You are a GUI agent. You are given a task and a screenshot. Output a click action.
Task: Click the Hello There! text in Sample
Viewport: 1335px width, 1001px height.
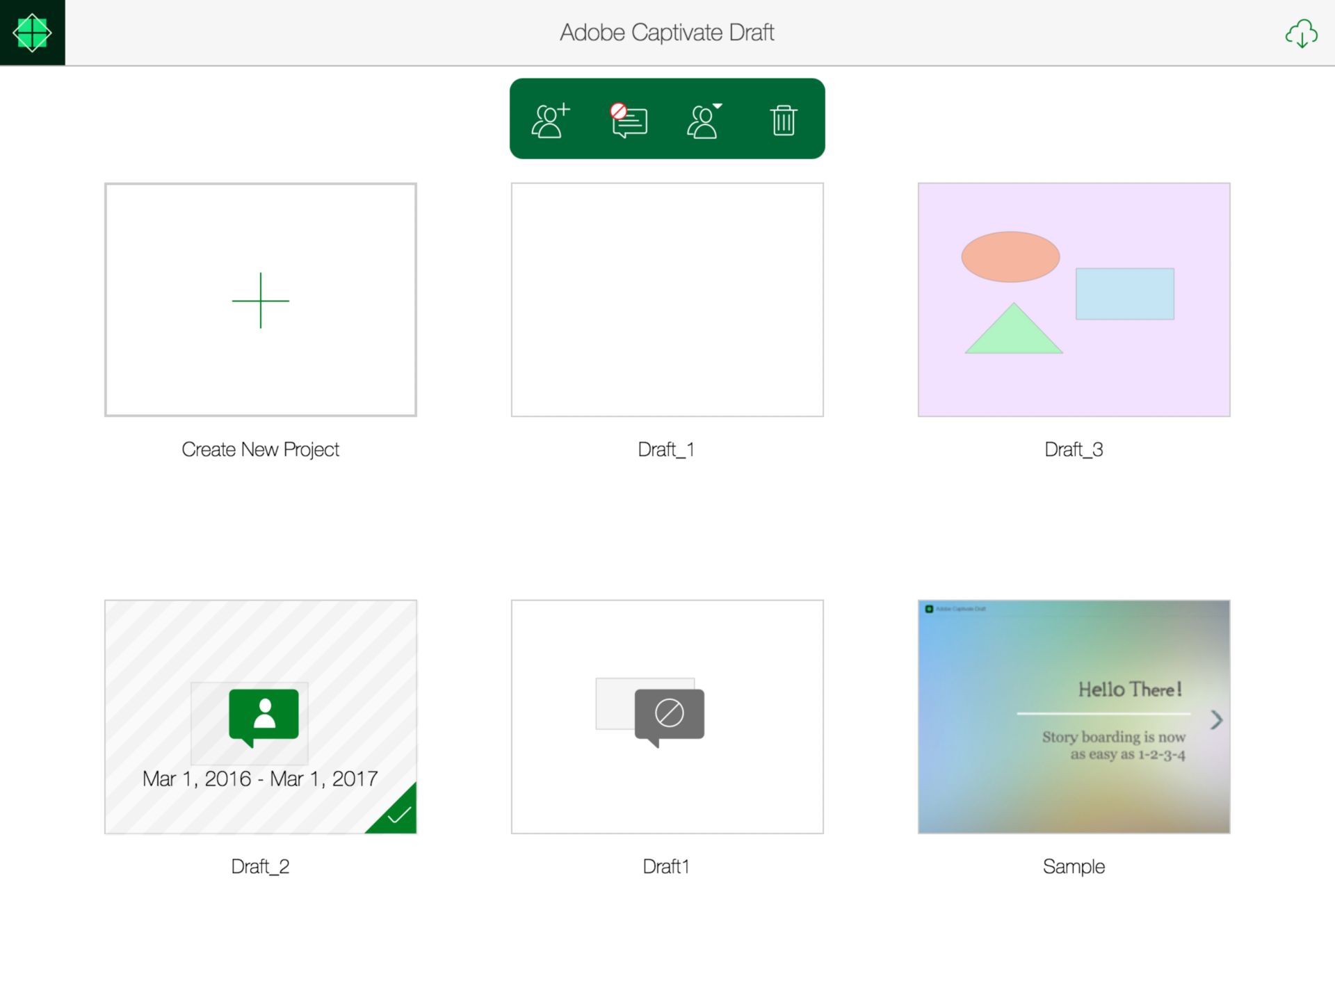(x=1130, y=690)
